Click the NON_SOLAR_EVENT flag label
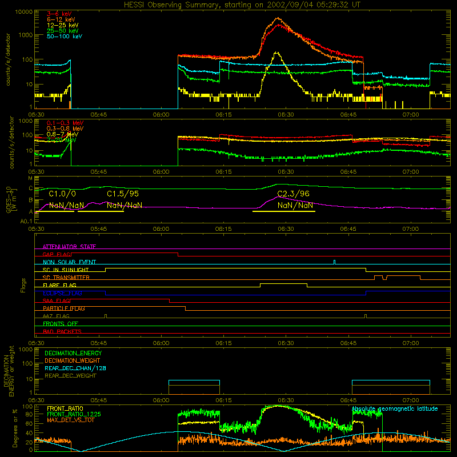The image size is (457, 457). click(69, 262)
